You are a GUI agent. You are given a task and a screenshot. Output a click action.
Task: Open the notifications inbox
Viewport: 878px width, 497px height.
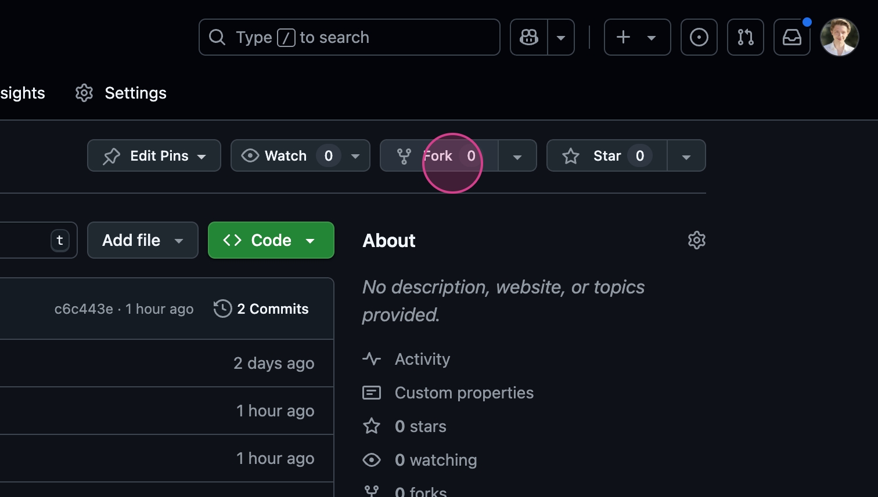coord(791,37)
